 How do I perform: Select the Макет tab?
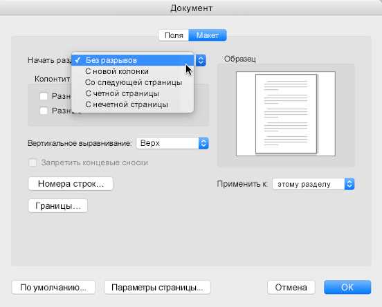click(208, 35)
